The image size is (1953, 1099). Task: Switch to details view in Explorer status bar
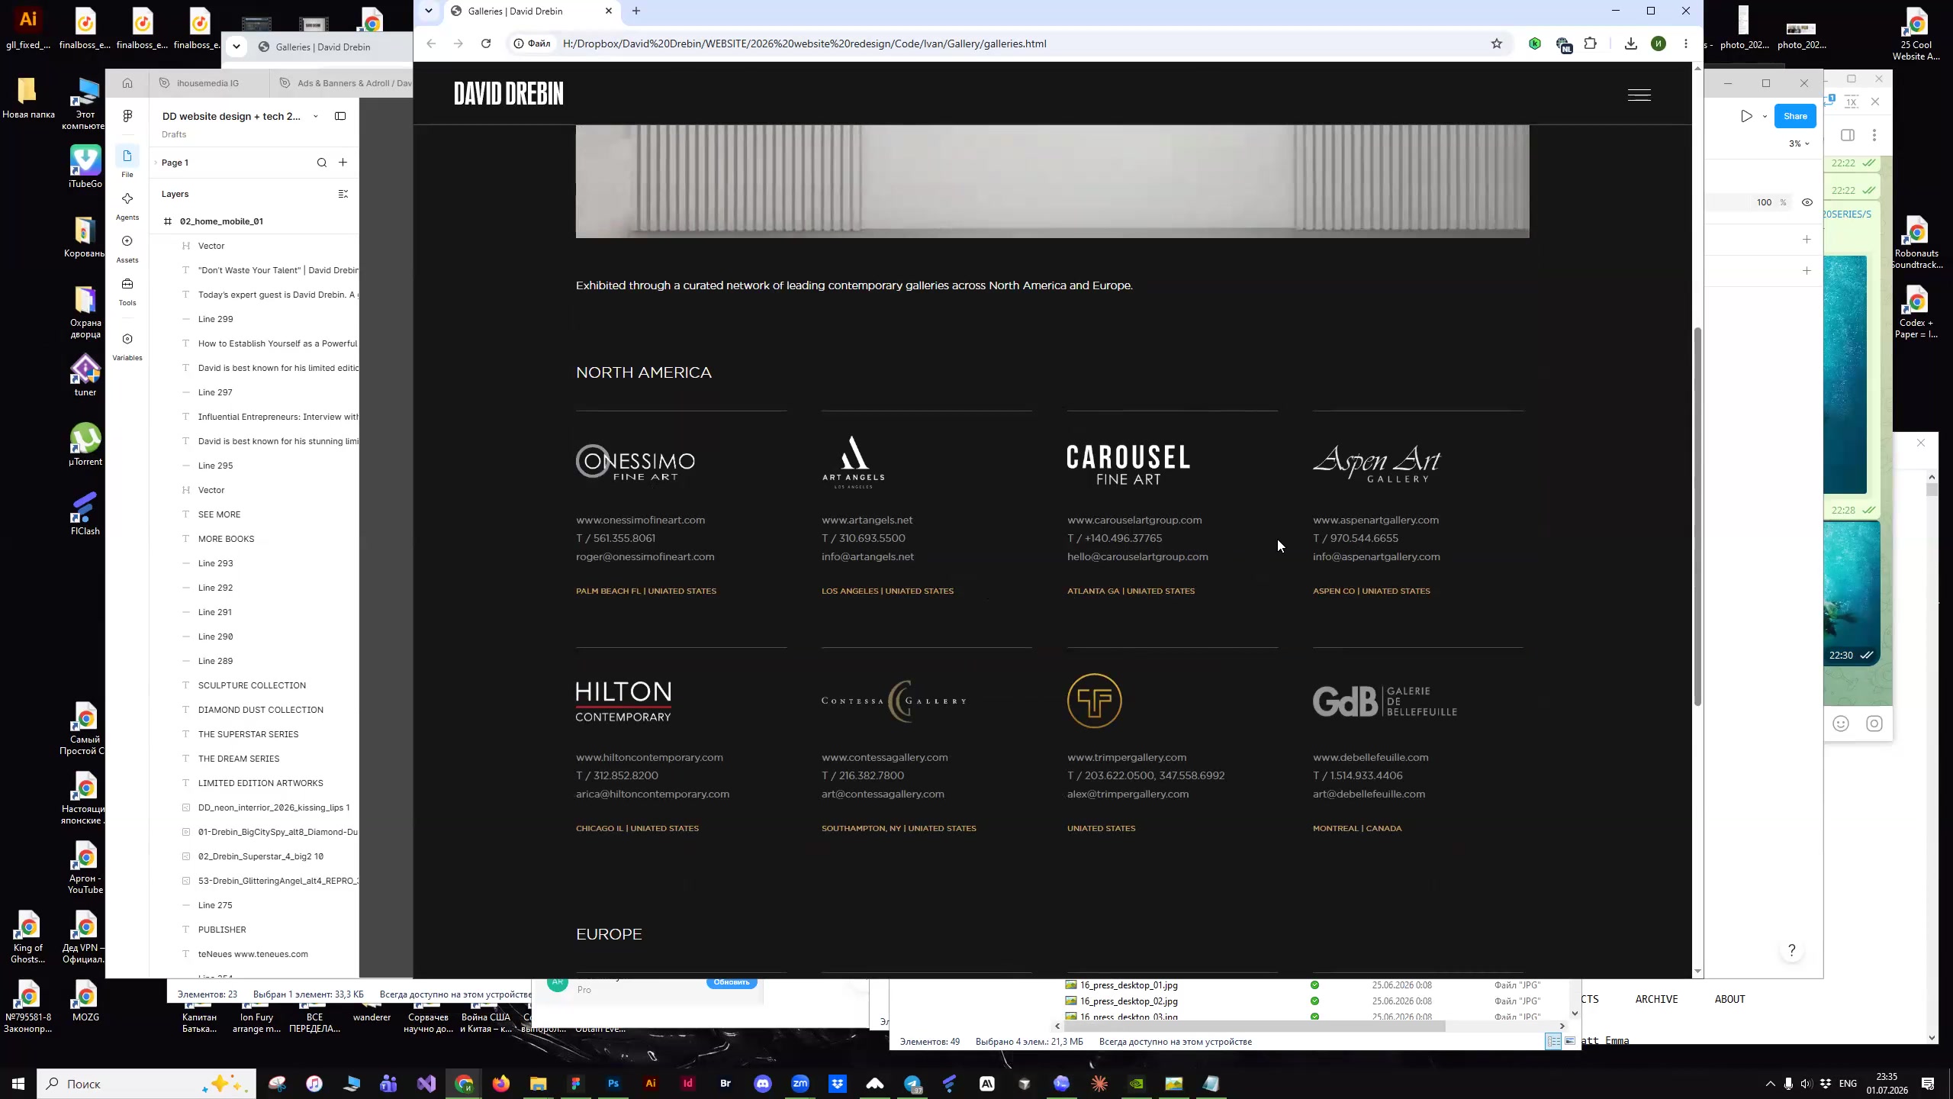coord(1553,1041)
